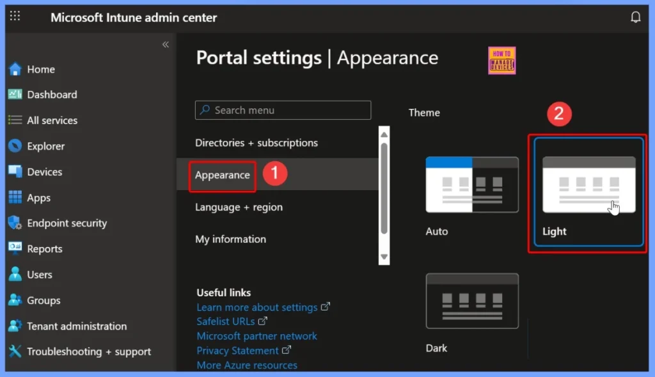
Task: Click the Apps grid icon
Action: click(x=15, y=198)
